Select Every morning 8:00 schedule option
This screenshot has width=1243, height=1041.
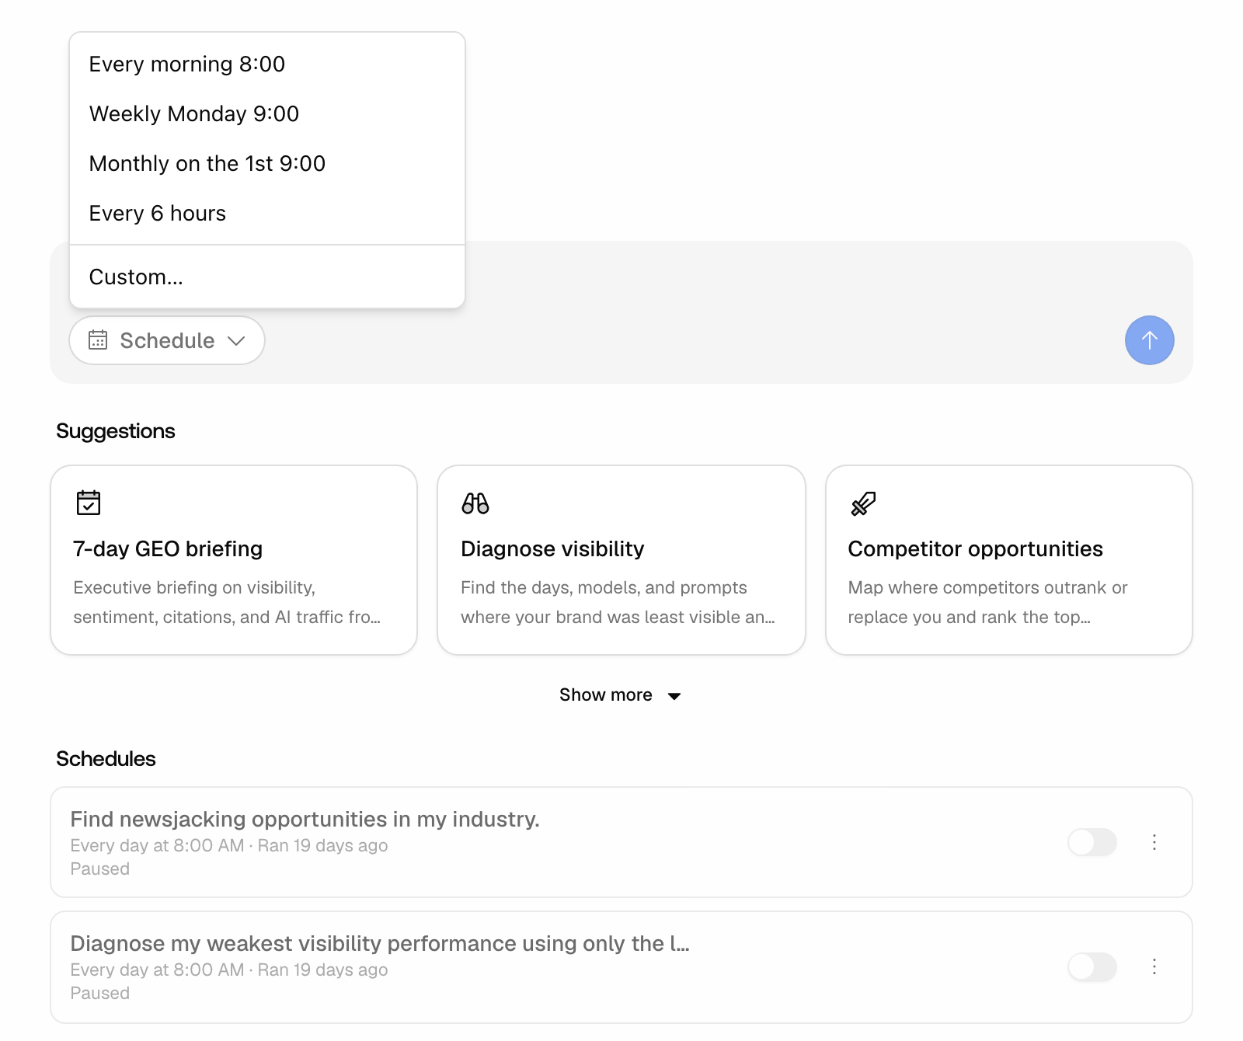click(x=266, y=64)
